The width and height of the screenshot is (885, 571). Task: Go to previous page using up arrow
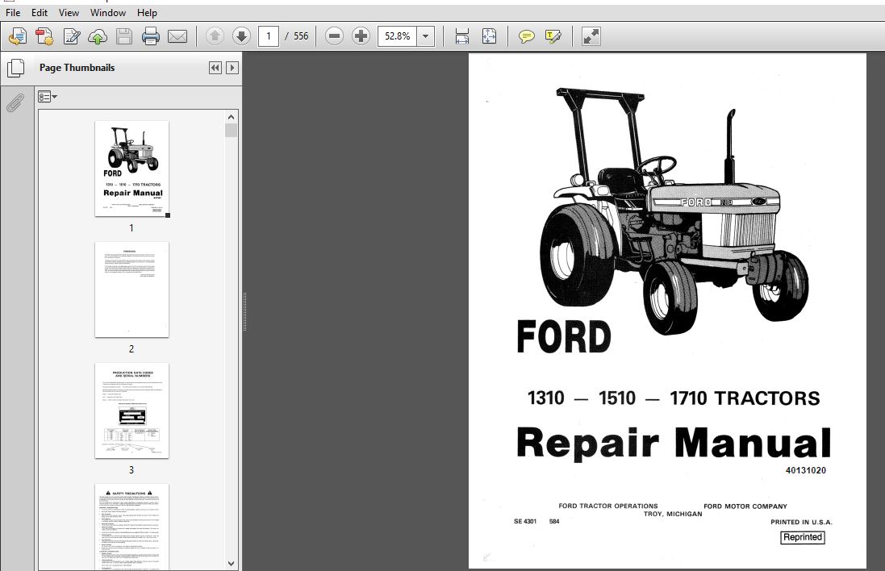pos(215,36)
